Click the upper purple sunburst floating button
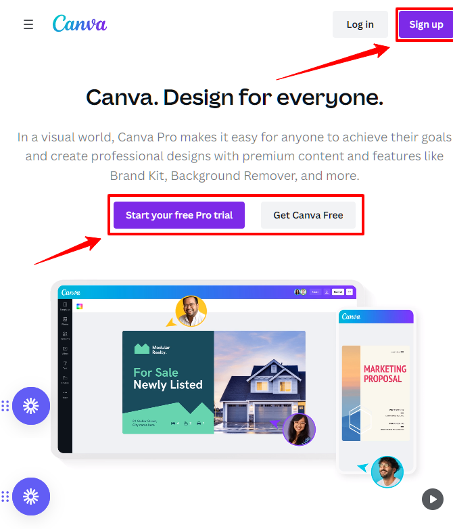 tap(31, 405)
